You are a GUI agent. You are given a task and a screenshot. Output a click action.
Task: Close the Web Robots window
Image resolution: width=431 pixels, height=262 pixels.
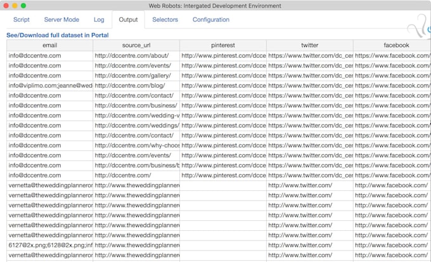[6, 6]
